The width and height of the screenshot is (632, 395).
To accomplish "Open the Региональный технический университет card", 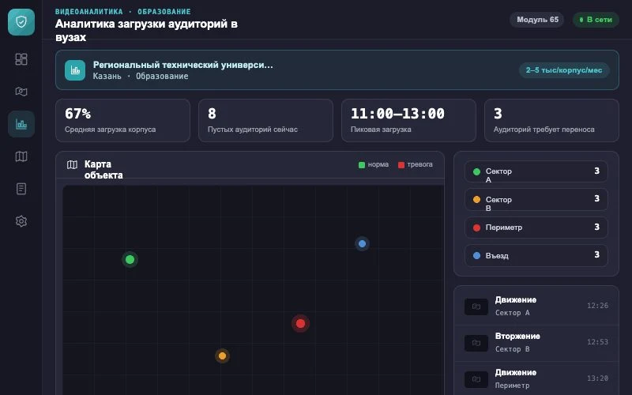I will (x=337, y=70).
